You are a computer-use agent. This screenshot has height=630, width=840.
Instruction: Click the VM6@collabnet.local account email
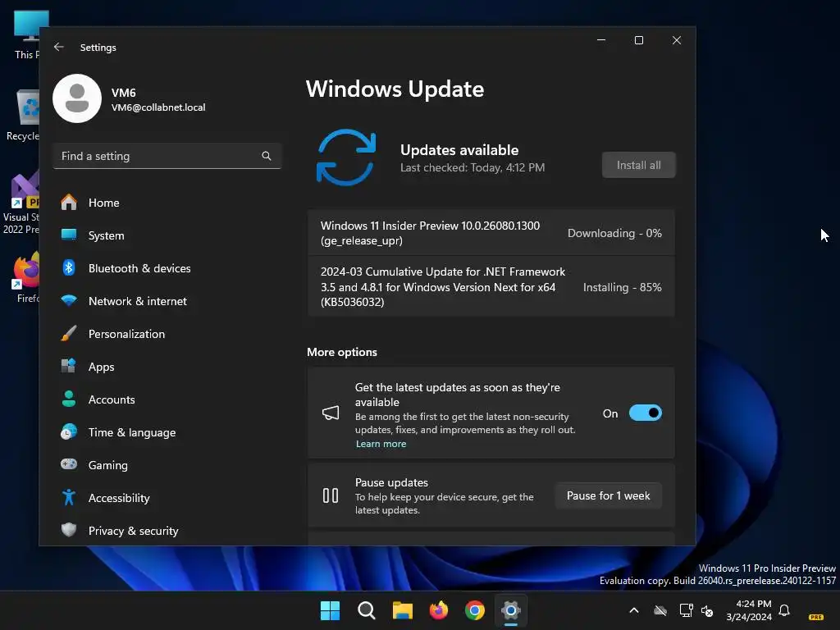tap(158, 107)
